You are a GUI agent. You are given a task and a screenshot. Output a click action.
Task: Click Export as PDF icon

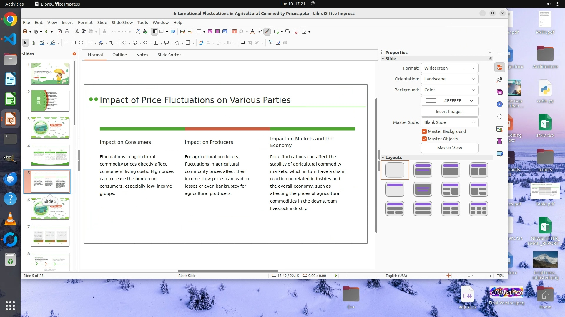coord(60,32)
